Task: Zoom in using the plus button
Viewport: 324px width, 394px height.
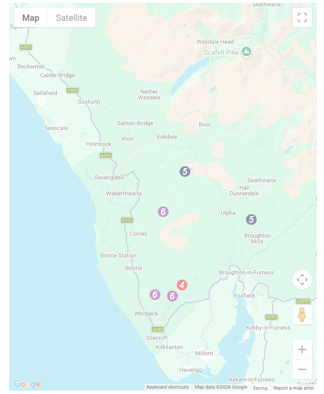Action: pyautogui.click(x=302, y=349)
